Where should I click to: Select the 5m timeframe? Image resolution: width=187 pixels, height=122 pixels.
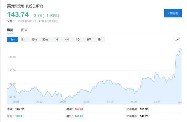pyautogui.click(x=23, y=39)
